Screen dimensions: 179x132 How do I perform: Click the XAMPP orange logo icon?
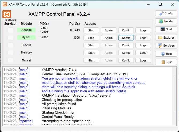7,14
